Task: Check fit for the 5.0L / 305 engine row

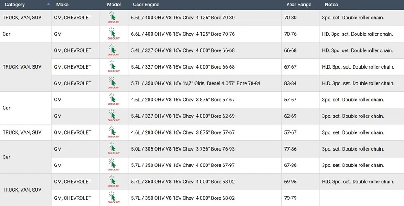Action: [112, 149]
